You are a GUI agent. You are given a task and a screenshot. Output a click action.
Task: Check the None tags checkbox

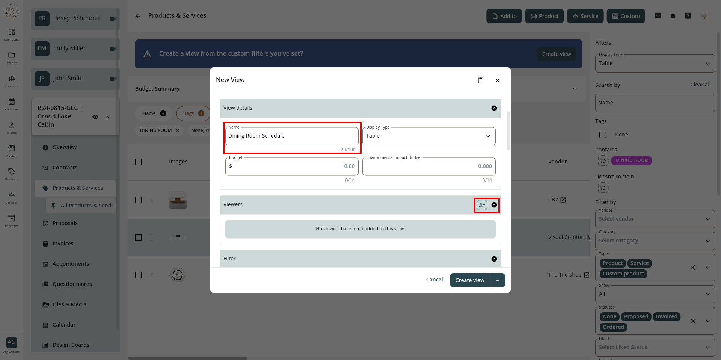point(603,135)
